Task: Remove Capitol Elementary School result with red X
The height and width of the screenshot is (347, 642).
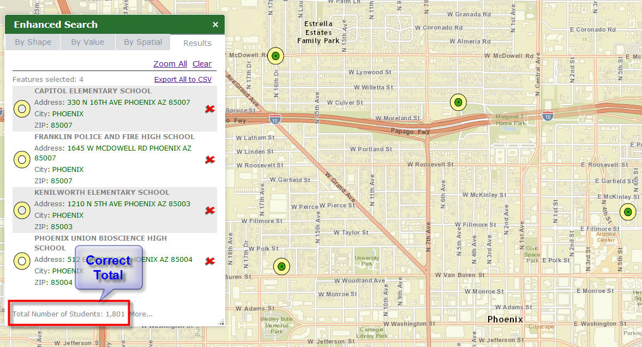Action: click(x=210, y=109)
